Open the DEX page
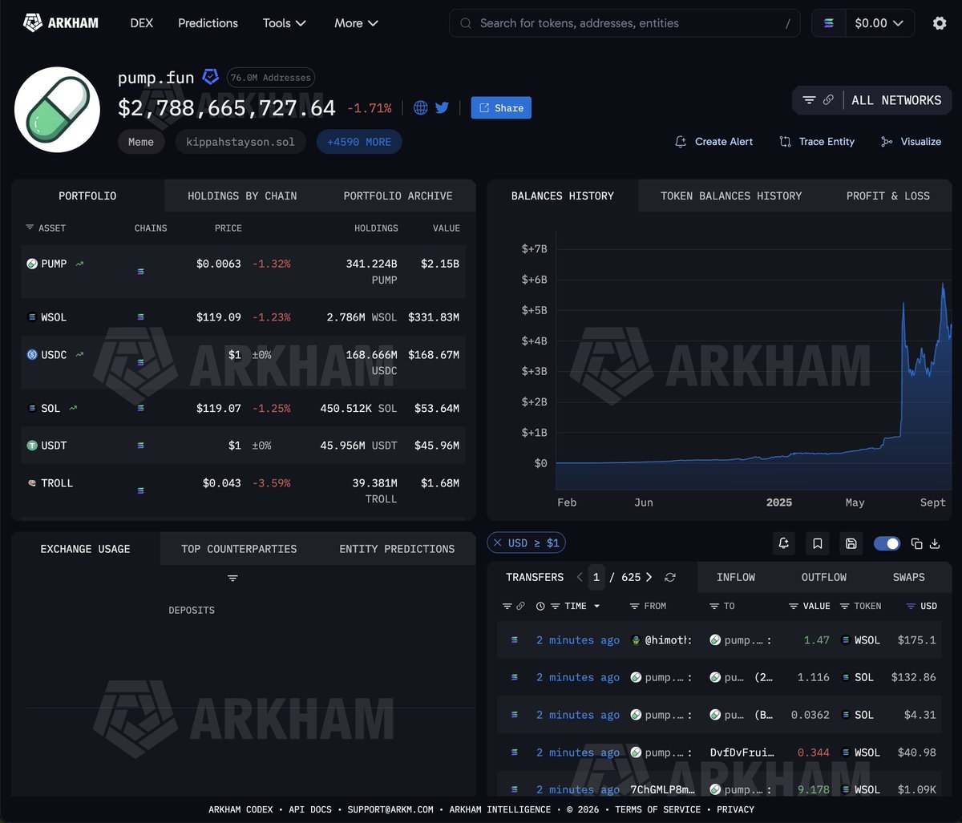 pyautogui.click(x=142, y=23)
